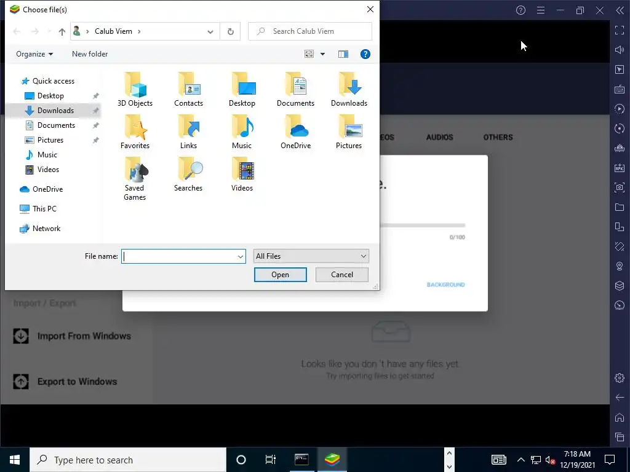Collapse BlueStacks sidebar with double chevron
Image resolution: width=630 pixels, height=472 pixels.
pyautogui.click(x=620, y=10)
